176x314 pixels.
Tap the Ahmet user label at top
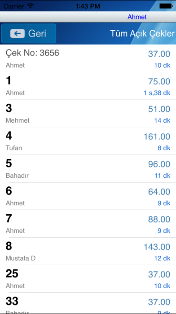tap(137, 17)
